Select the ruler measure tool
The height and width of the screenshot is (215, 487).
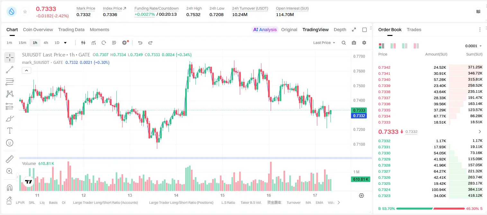(x=10, y=159)
